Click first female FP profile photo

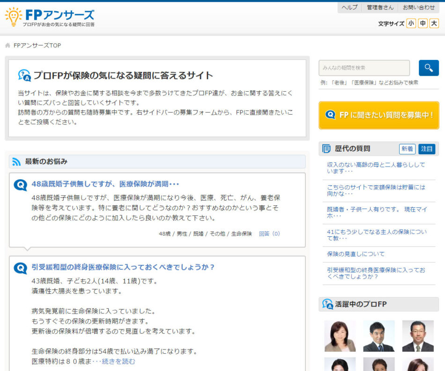point(340,336)
